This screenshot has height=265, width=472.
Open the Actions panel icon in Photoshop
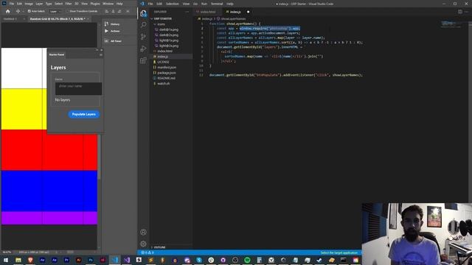click(x=106, y=31)
